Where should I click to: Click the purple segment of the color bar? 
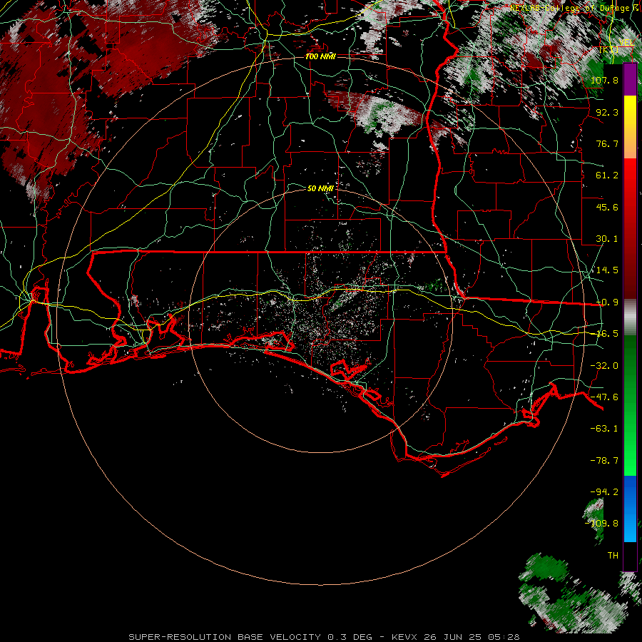pyautogui.click(x=630, y=80)
